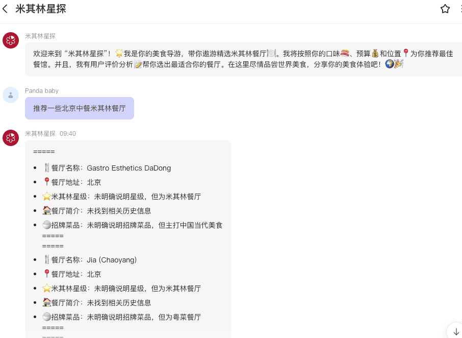
Task: Click the welcome message bubble from the bot
Action: [x=243, y=59]
